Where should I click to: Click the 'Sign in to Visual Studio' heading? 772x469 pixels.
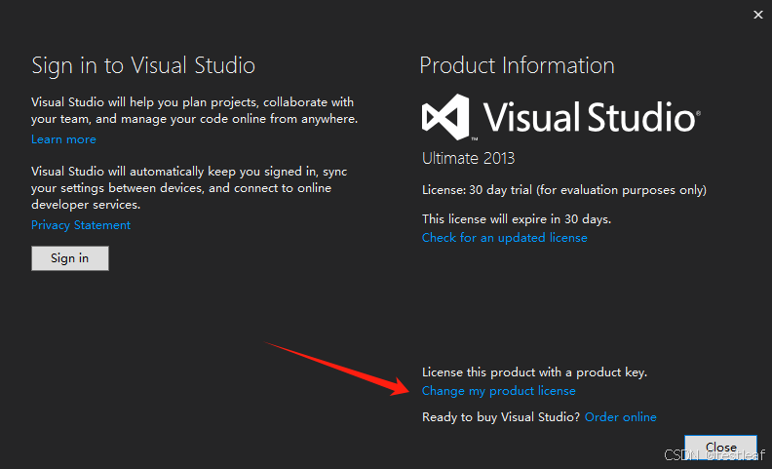click(x=143, y=66)
